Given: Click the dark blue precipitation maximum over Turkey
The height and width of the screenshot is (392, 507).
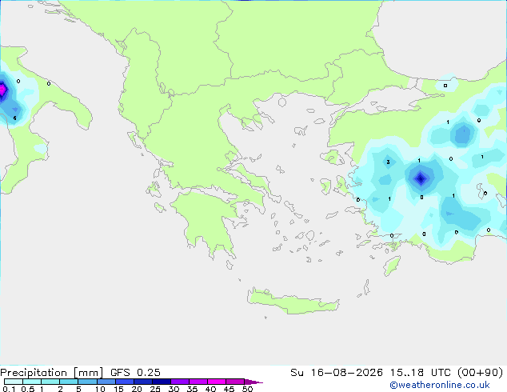Looking at the screenshot, I should coord(421,178).
